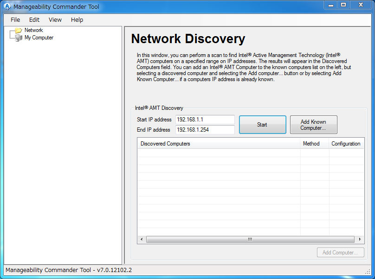Screen dimensions: 375x279
Task: Click the My Computer icon in tree
Action: (x=19, y=38)
